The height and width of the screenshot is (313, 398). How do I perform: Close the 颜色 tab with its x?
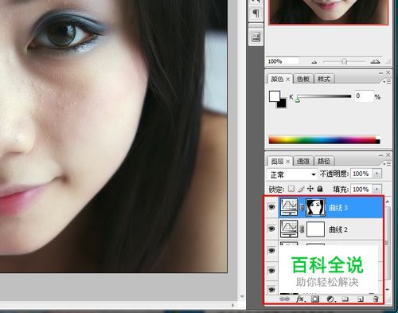pos(288,79)
